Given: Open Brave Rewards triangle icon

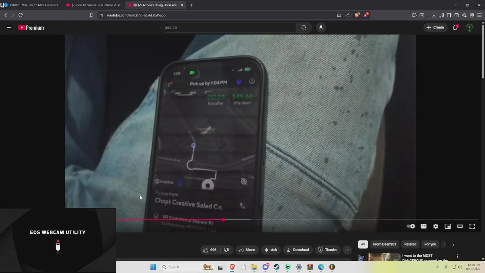Looking at the screenshot, I should coord(366,15).
